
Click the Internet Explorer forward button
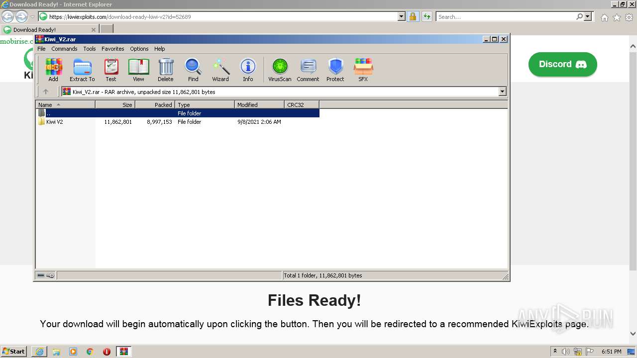21,16
